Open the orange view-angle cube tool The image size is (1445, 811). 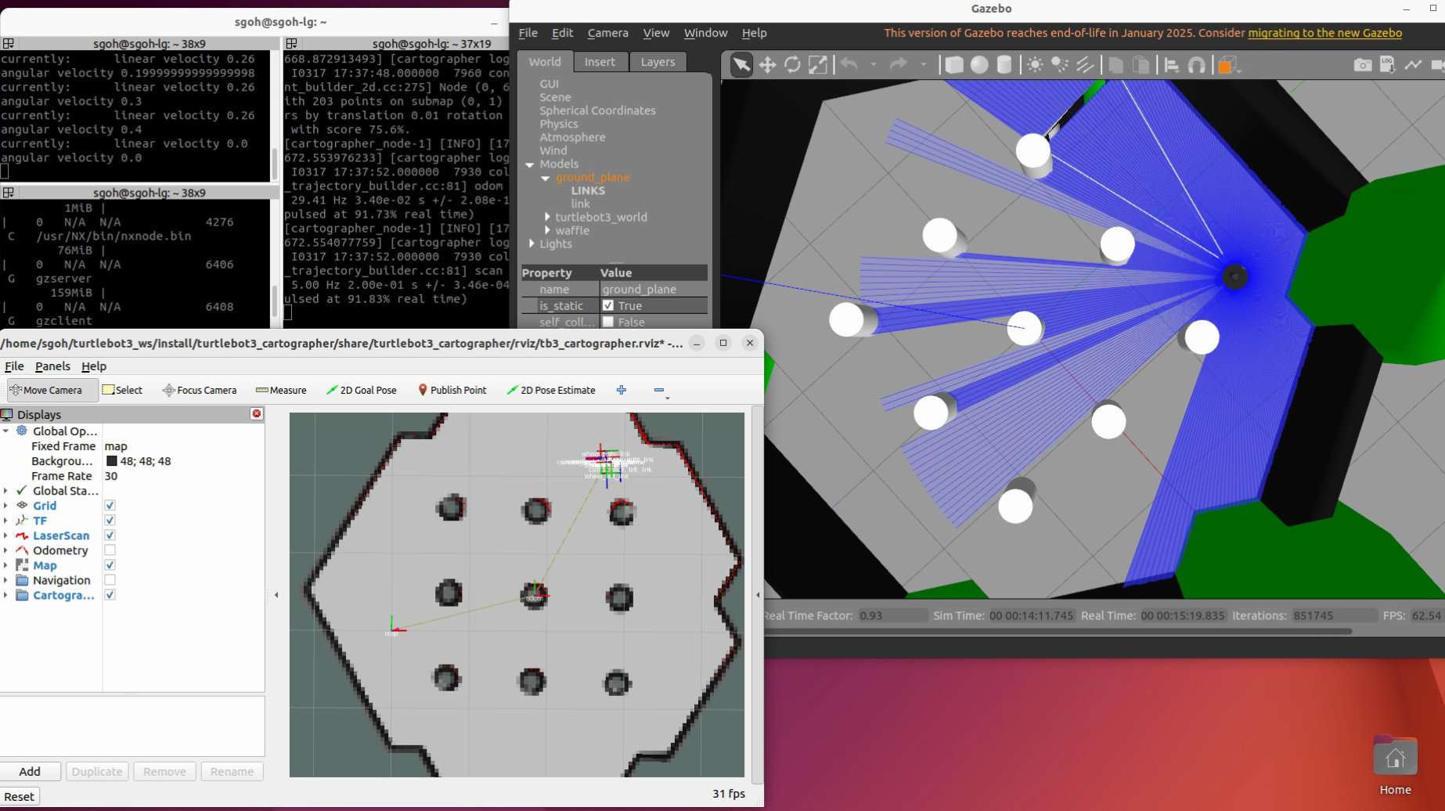(x=1227, y=65)
